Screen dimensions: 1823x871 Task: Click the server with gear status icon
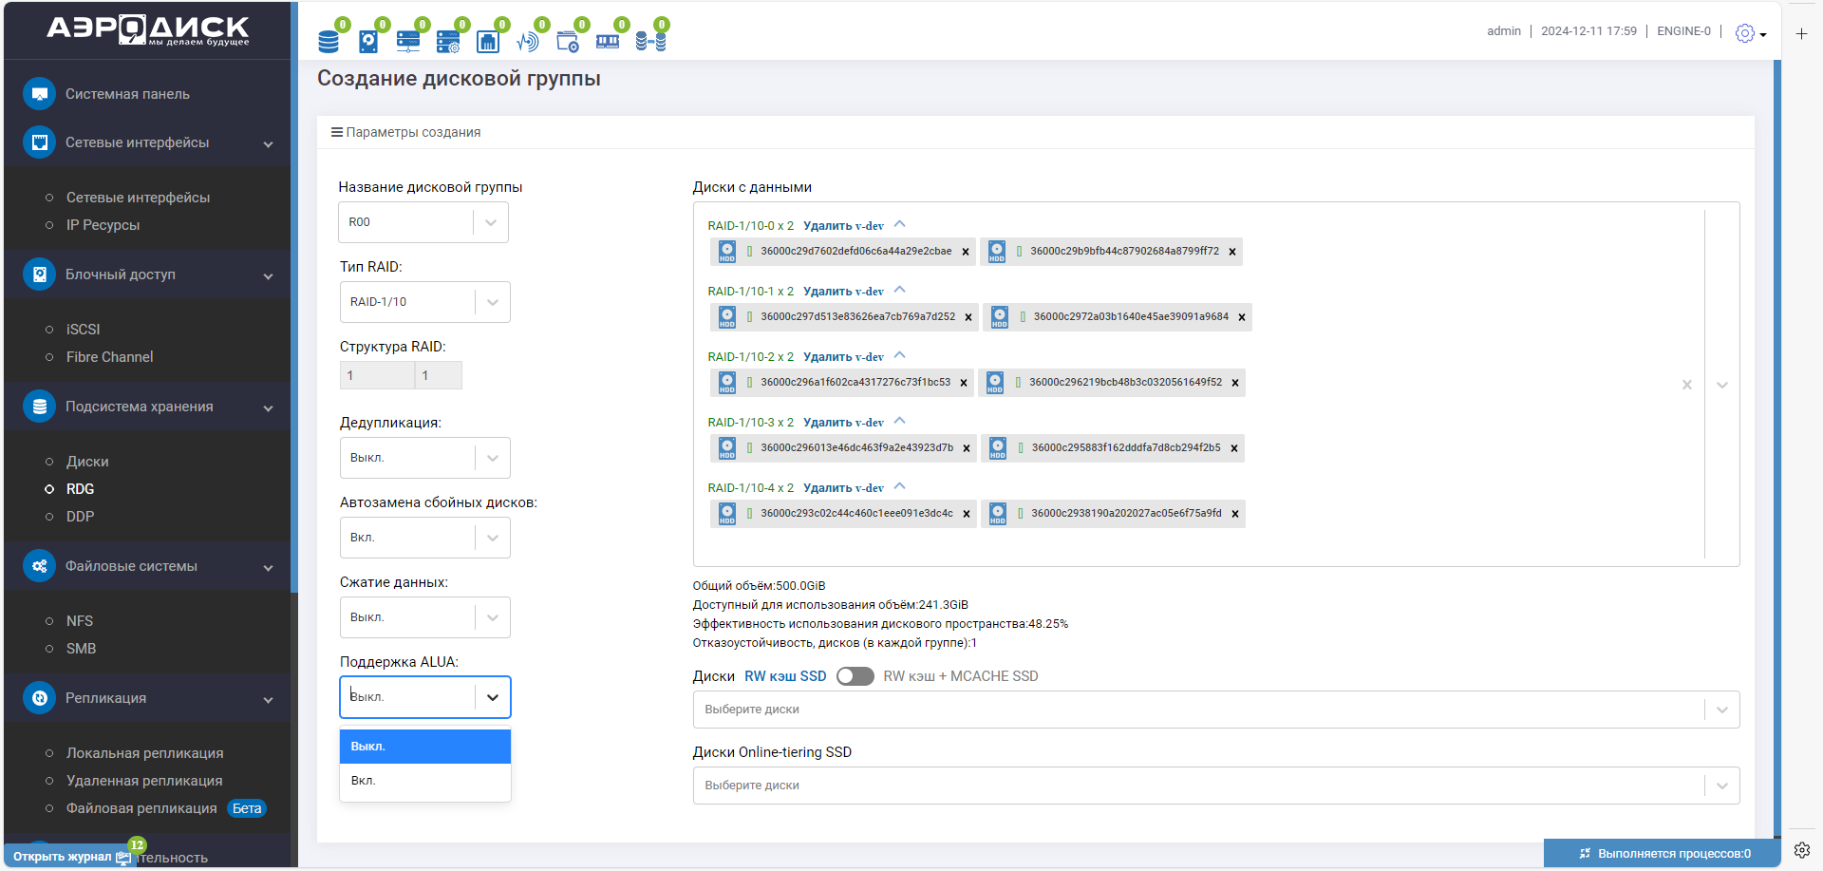448,41
